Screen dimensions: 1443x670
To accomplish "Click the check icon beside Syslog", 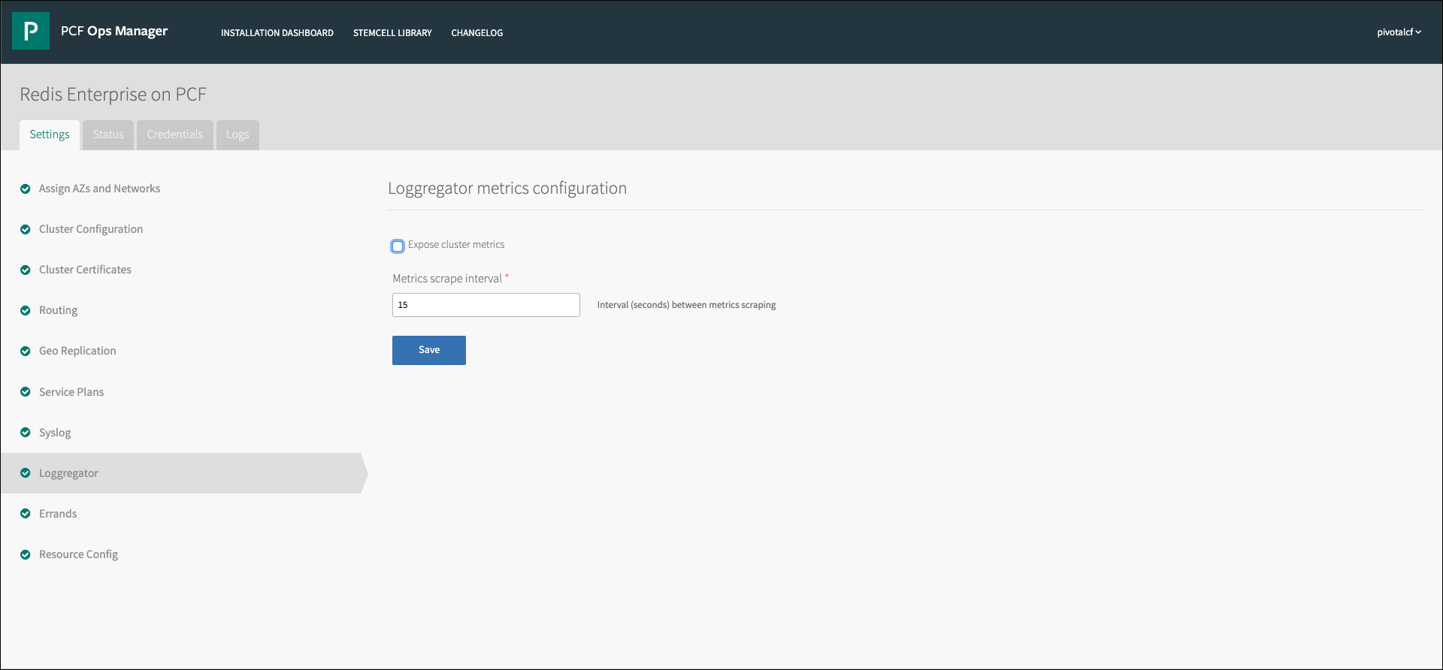I will click(x=26, y=433).
